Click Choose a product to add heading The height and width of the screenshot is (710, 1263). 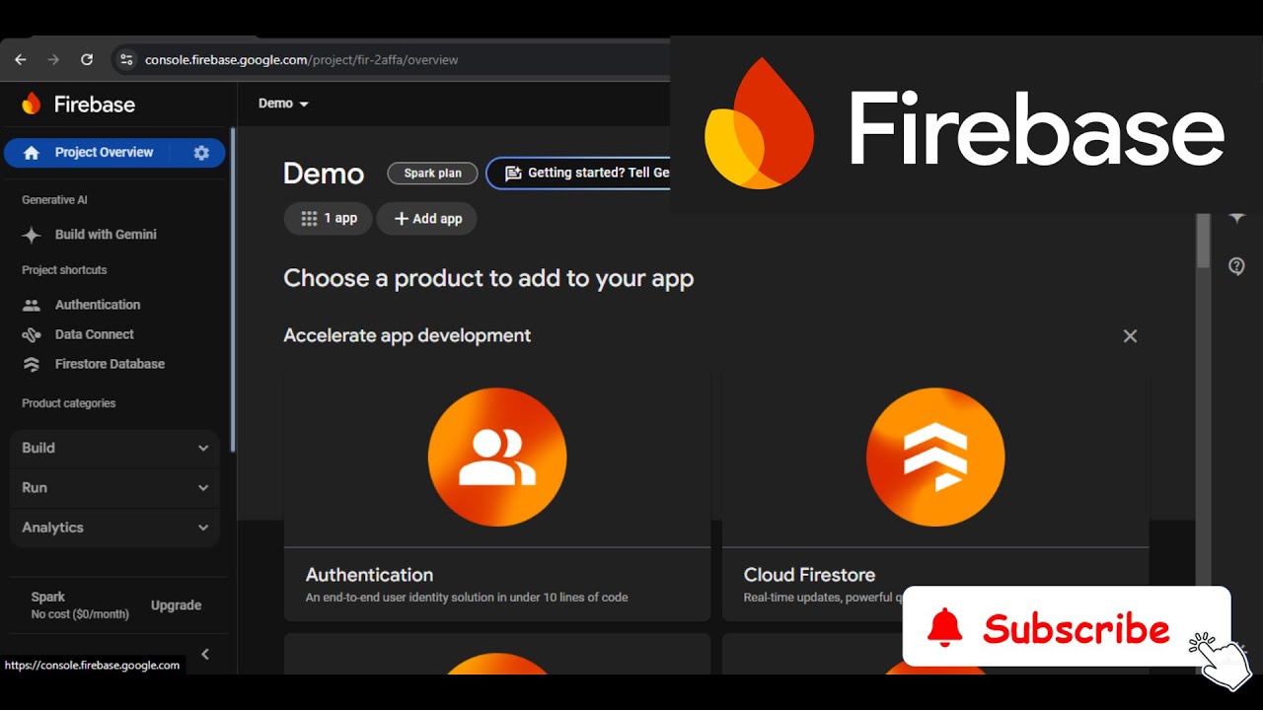(x=488, y=278)
